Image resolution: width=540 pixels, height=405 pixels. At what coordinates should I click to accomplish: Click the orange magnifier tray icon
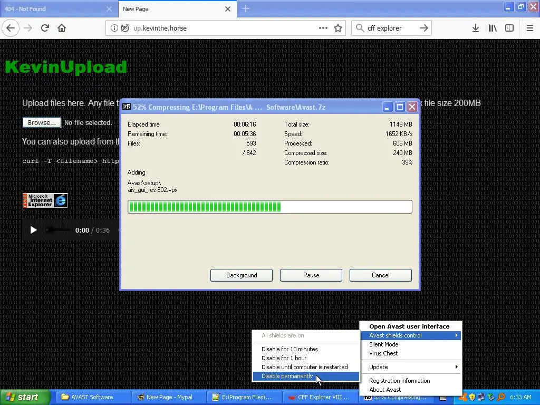point(501,397)
